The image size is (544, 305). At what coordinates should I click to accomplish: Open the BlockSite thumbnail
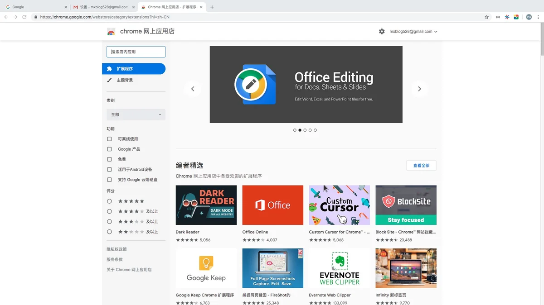click(x=406, y=205)
